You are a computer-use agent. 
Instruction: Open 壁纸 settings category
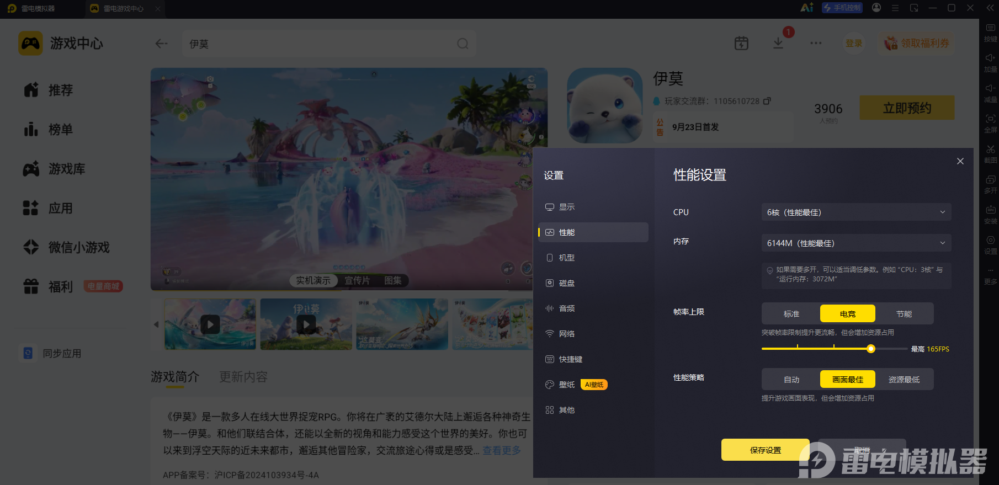click(x=593, y=385)
